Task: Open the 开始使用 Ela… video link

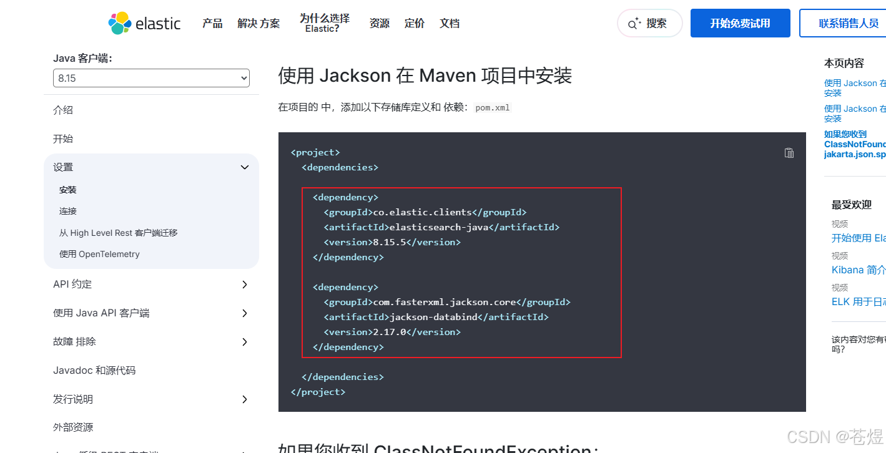Action: 859,238
